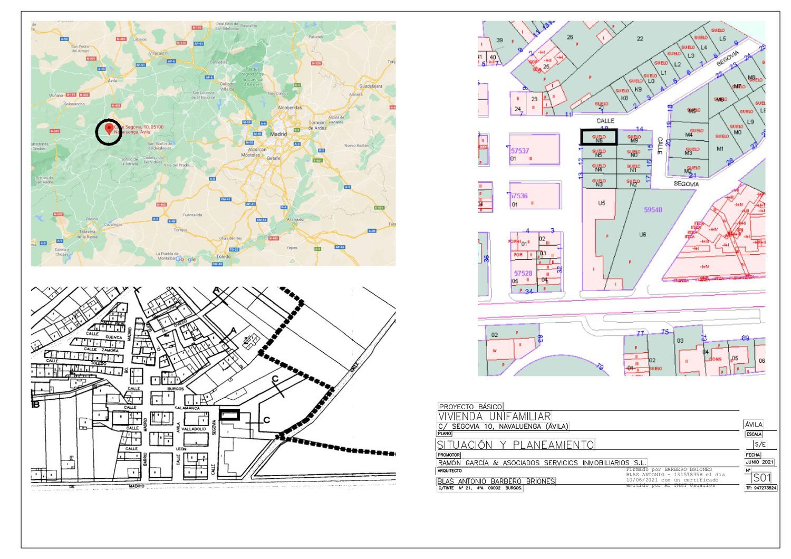This screenshot has height=559, width=791.
Task: Click the Talavera de la Reina label
Action: point(88,234)
